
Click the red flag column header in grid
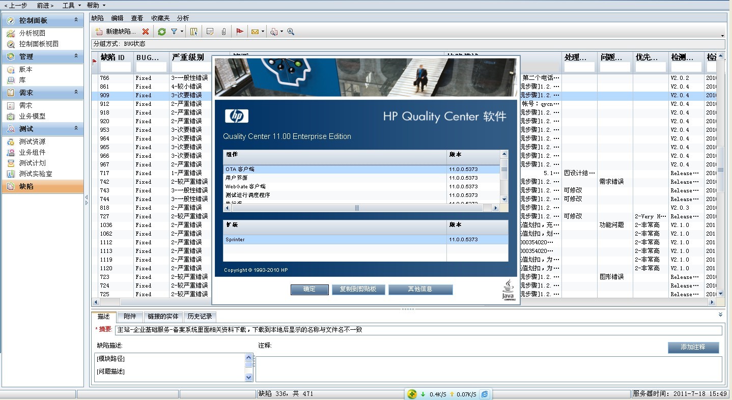point(94,62)
